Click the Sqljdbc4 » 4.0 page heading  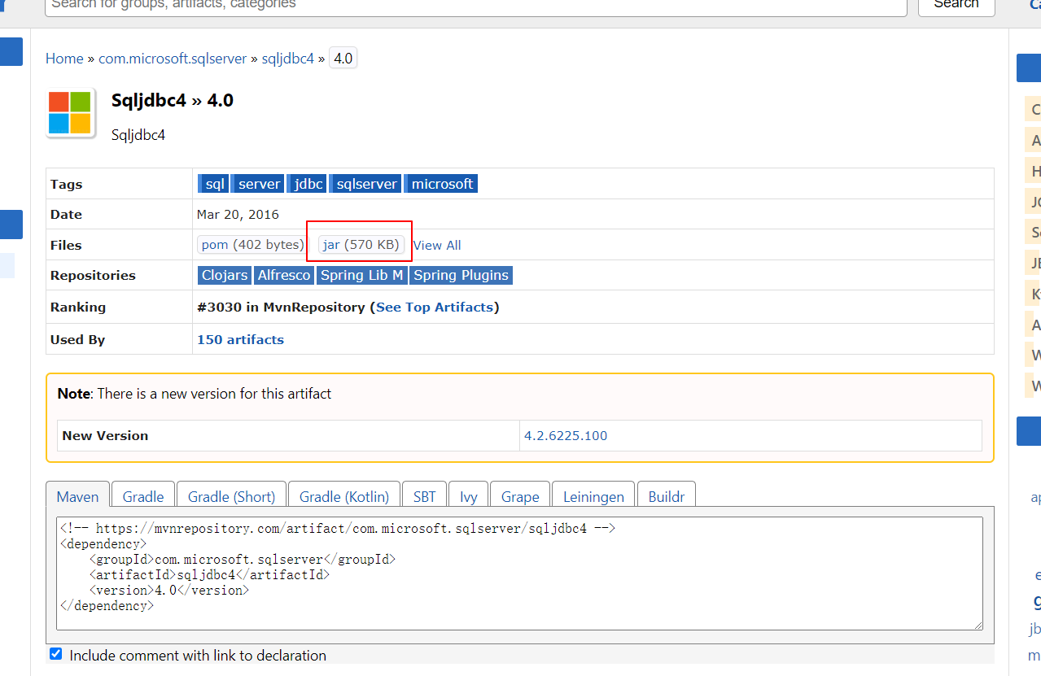[x=173, y=100]
